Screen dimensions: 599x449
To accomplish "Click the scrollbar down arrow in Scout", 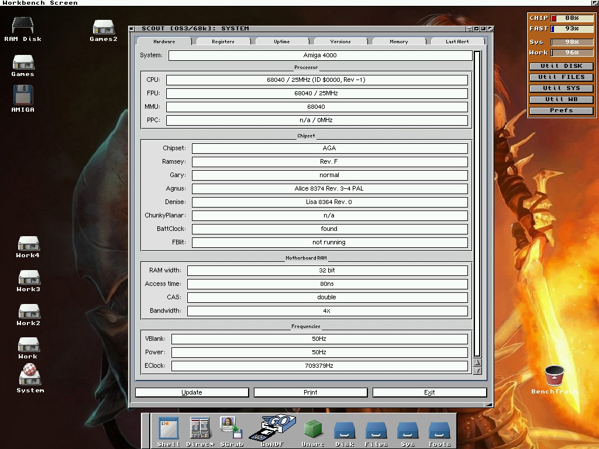I will click(477, 370).
